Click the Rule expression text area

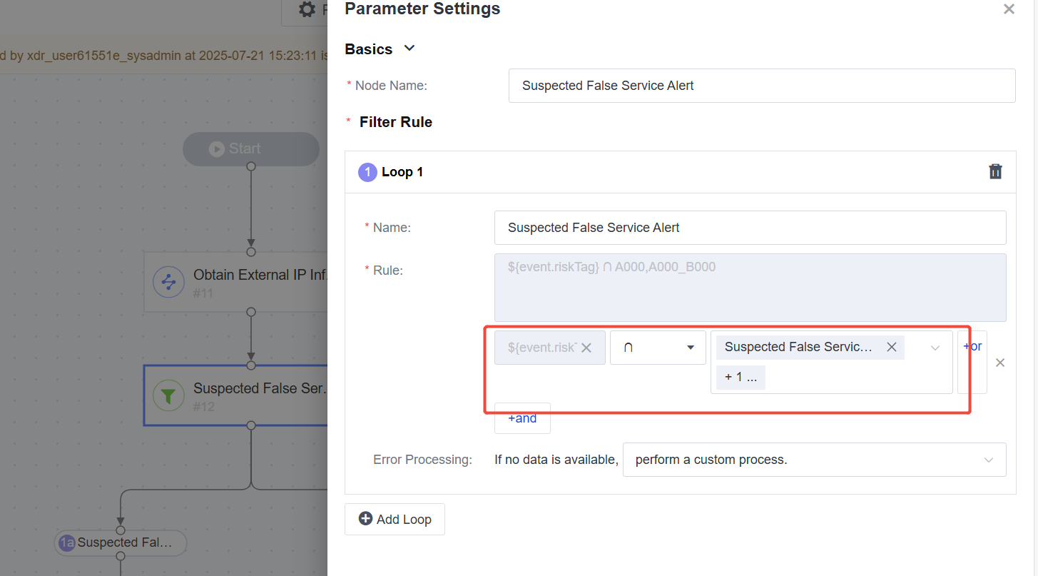(750, 288)
